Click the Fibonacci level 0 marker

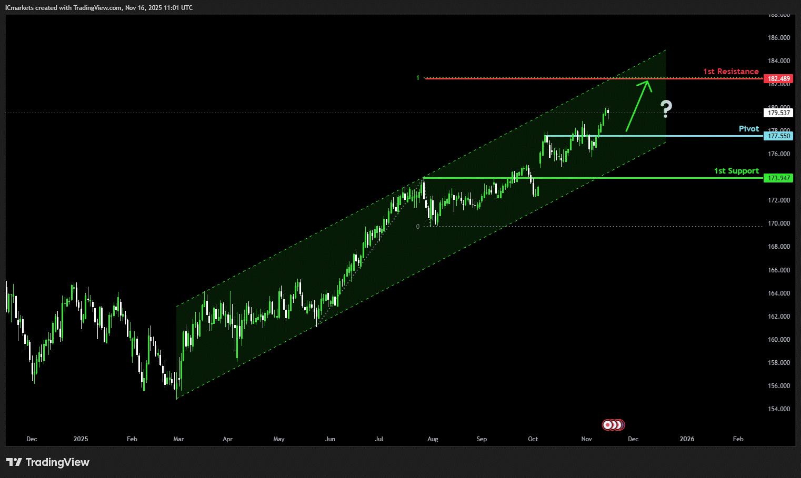coord(418,227)
